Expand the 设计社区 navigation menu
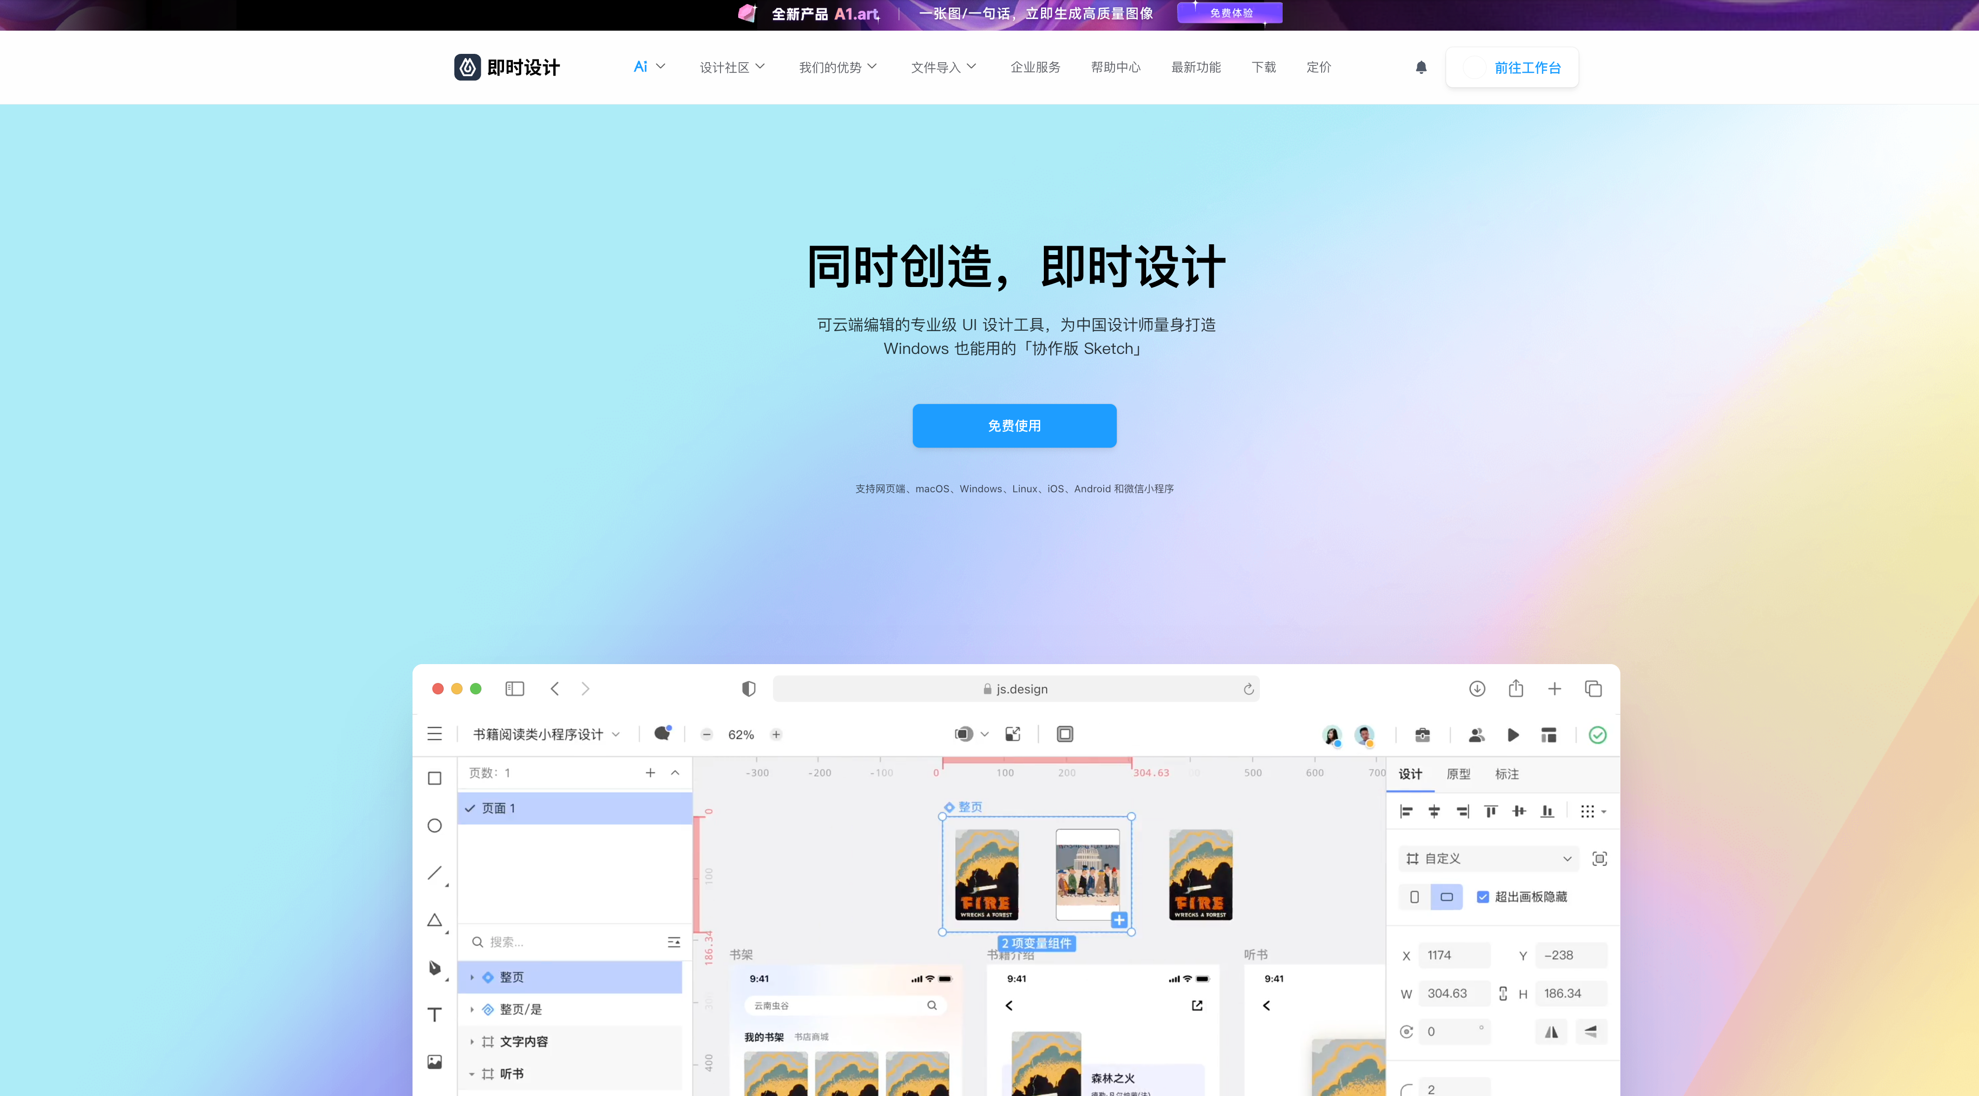 pyautogui.click(x=731, y=68)
